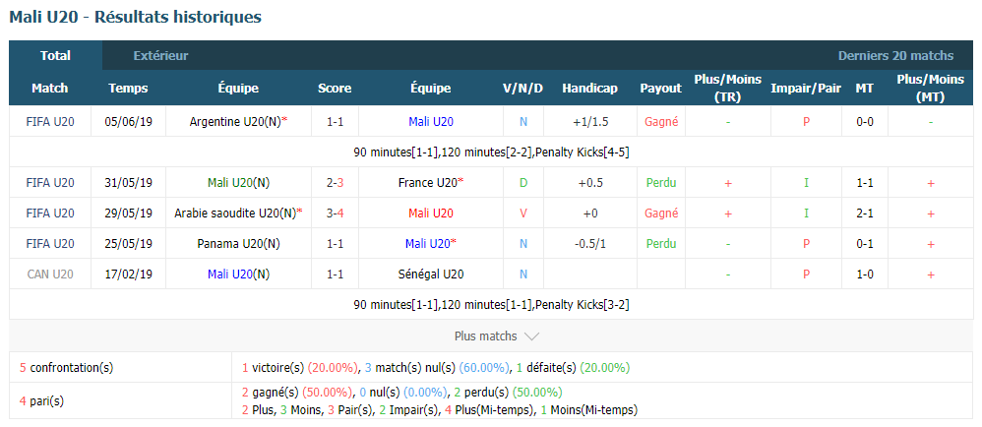Viewport: 982px width, 427px height.
Task: Click FIFA U20 label in the 05/06/19 row
Action: (x=50, y=122)
